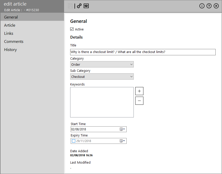Open the Start Time calendar picker
This screenshot has width=222, height=174.
pos(122,129)
